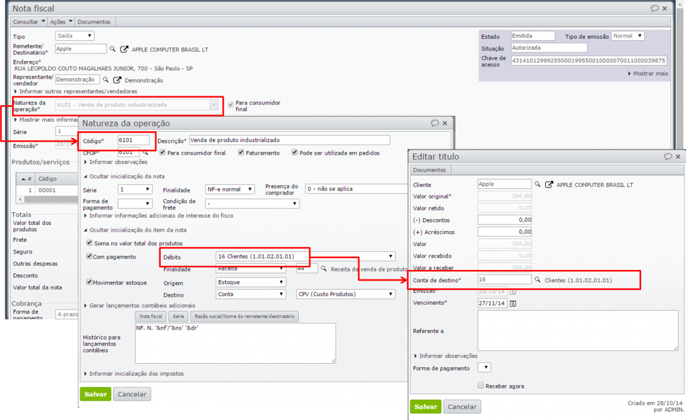
Task: Open Demonstração record external link icon
Action: (117, 80)
